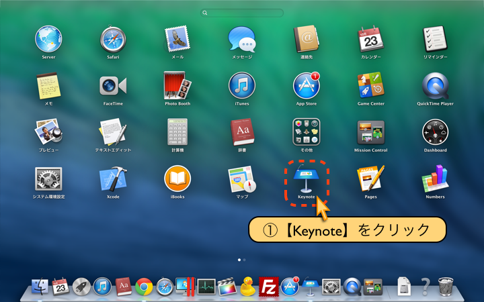This screenshot has height=302, width=484.
Task: Open Parallels Desktop icon in Dock
Action: [x=186, y=287]
